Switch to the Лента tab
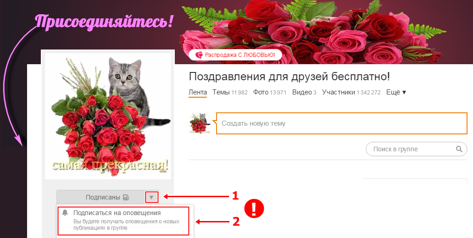The height and width of the screenshot is (238, 473). tap(198, 92)
